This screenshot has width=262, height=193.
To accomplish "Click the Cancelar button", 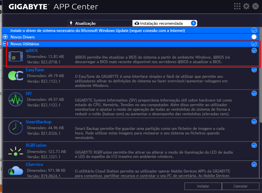I will (x=240, y=186).
